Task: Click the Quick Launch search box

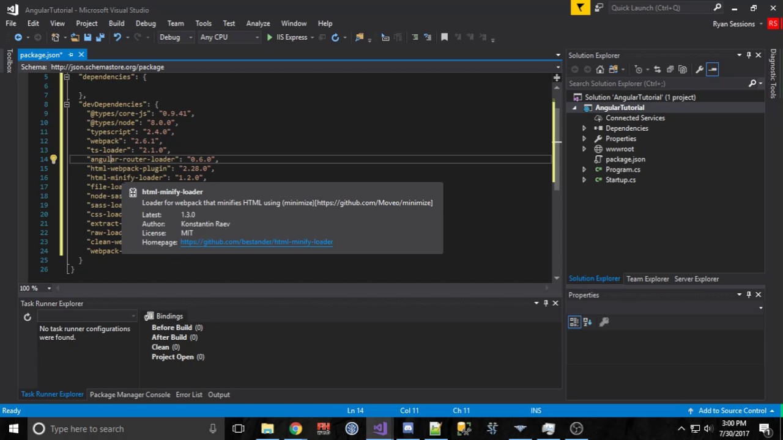Action: coord(666,7)
